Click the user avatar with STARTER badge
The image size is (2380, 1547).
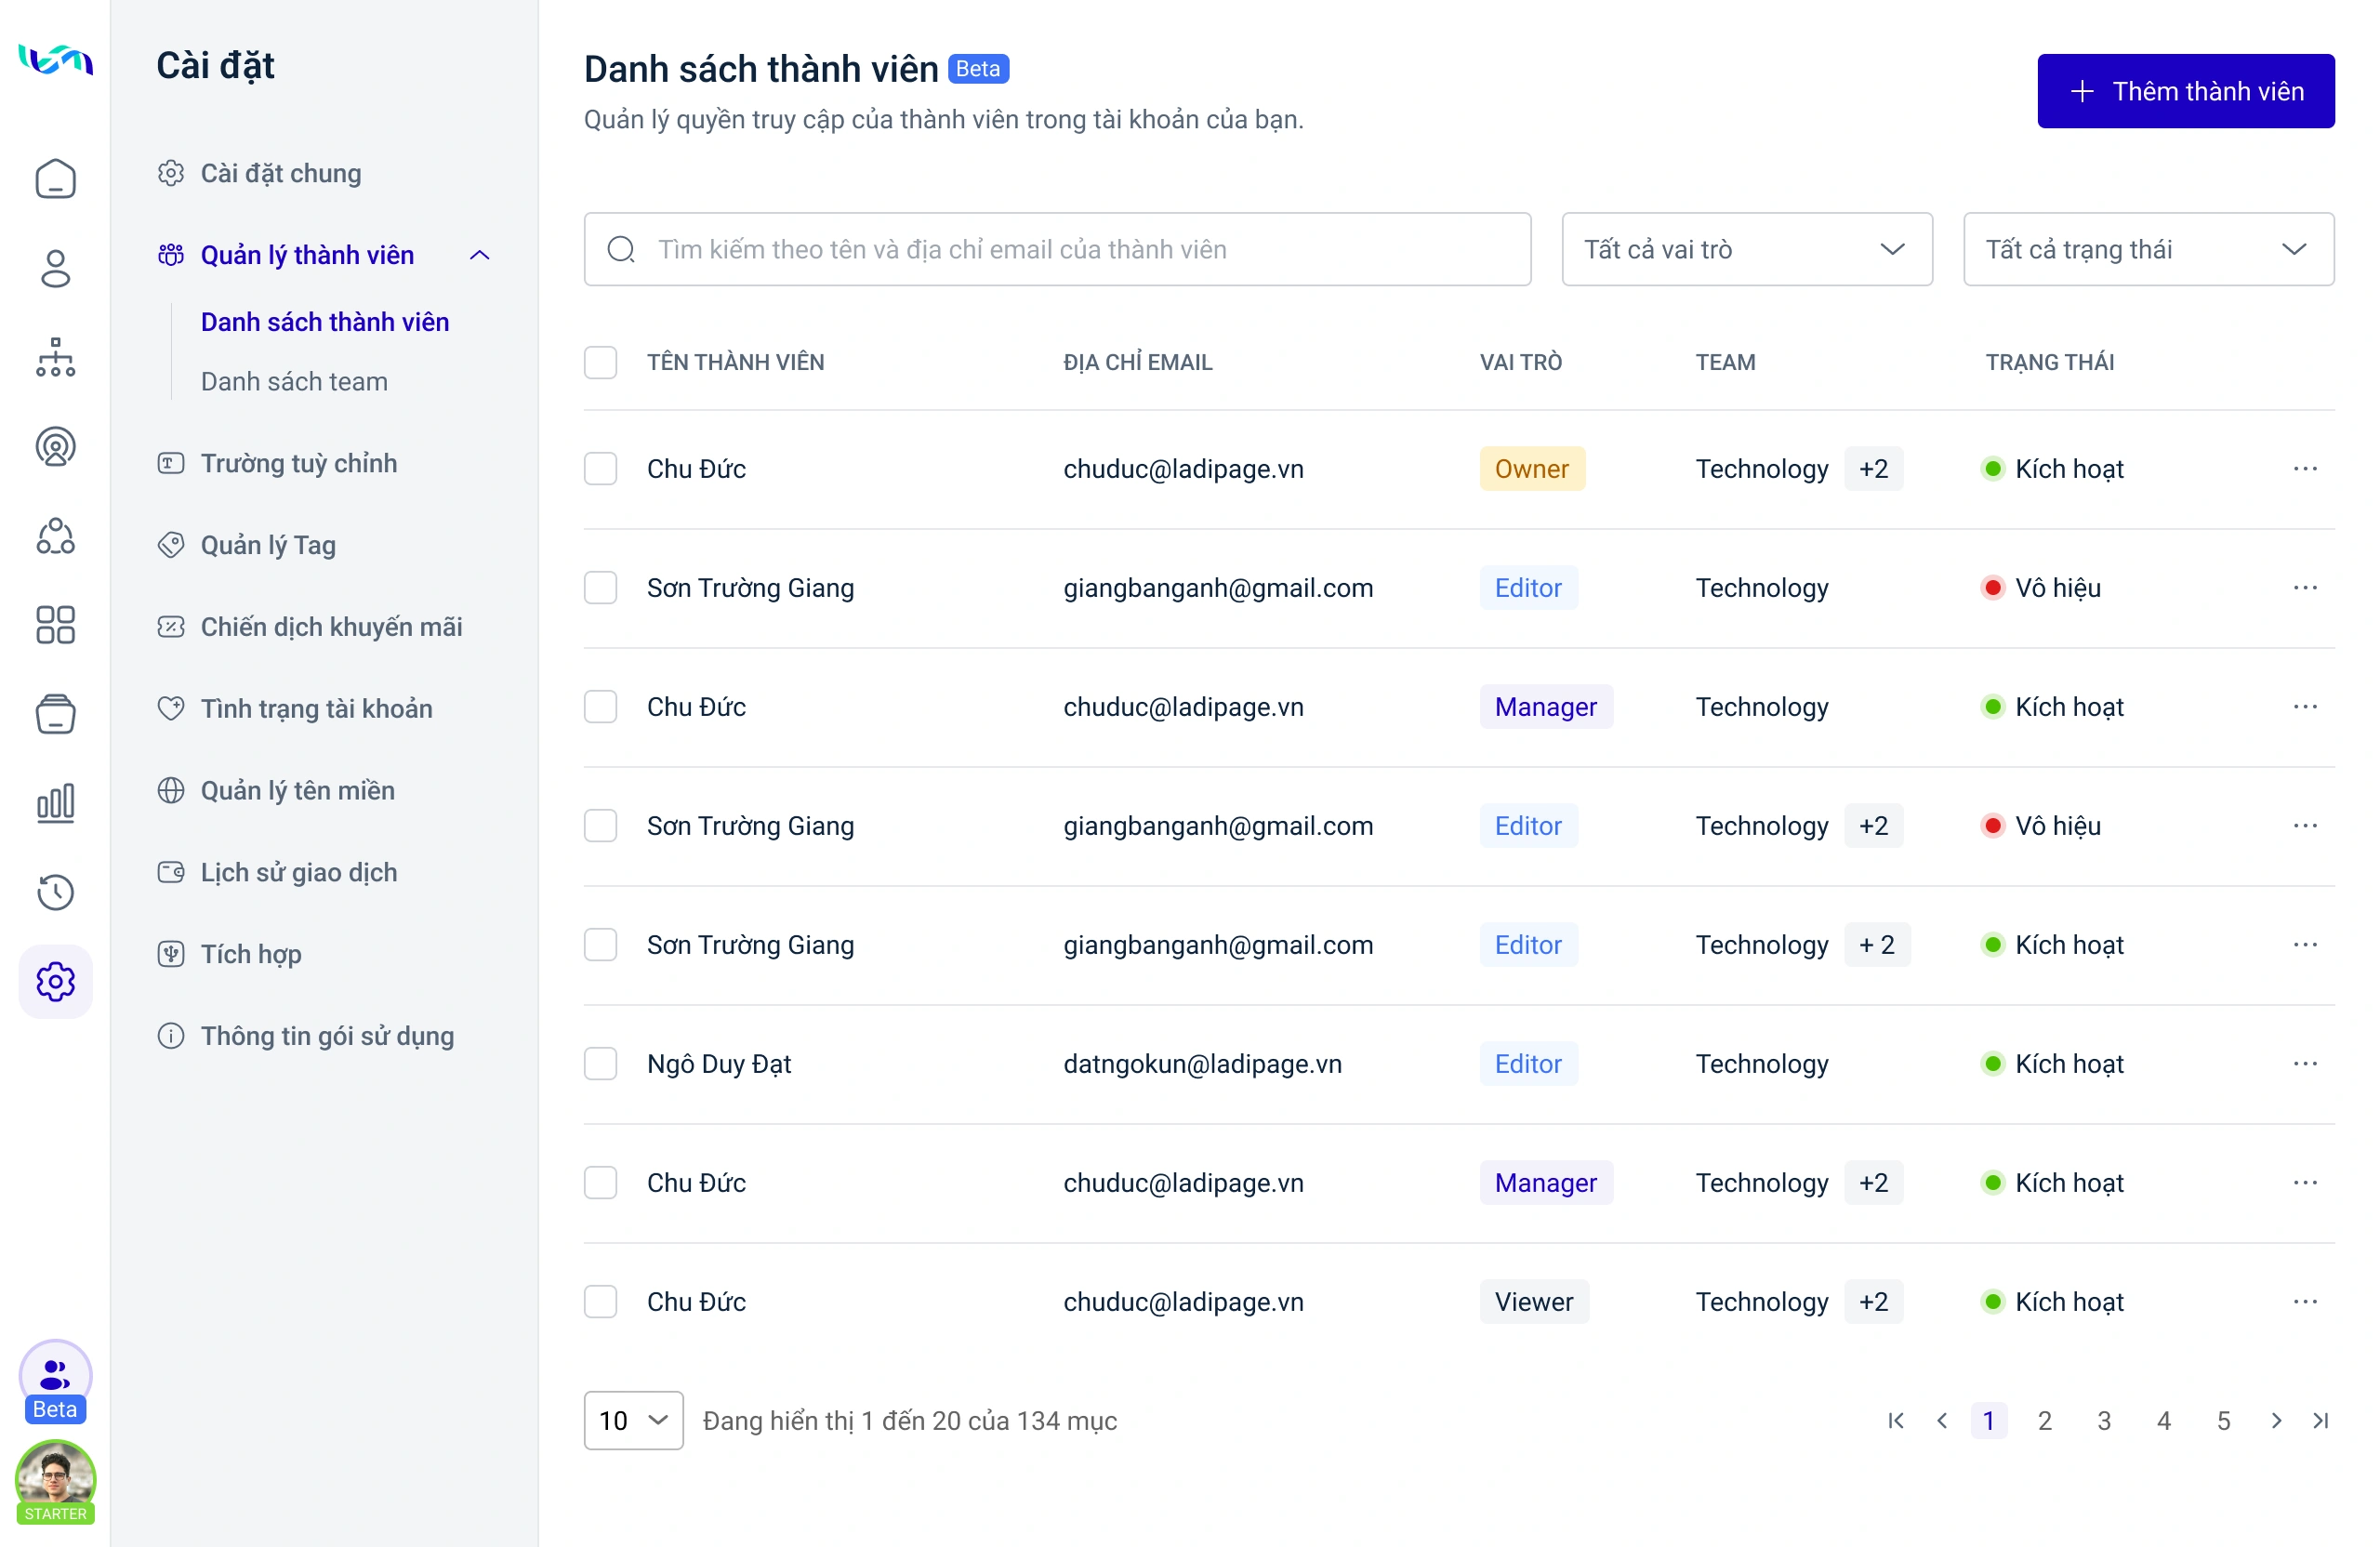click(55, 1479)
